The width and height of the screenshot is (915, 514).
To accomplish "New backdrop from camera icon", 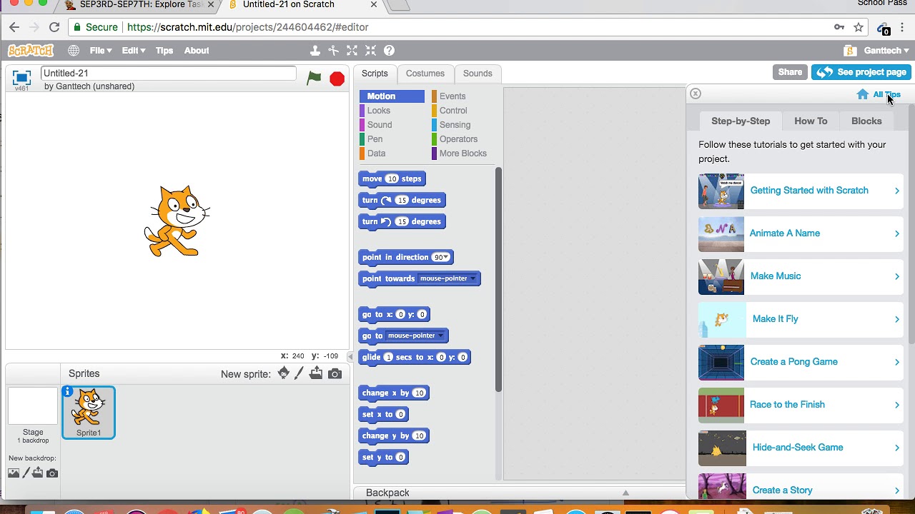I will click(x=52, y=473).
